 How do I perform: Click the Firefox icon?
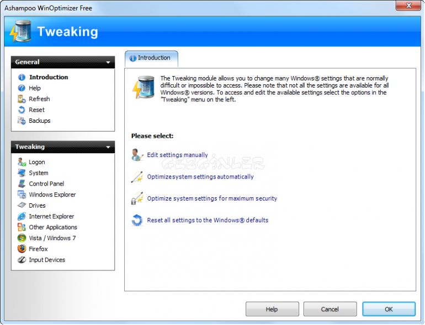[x=22, y=248]
